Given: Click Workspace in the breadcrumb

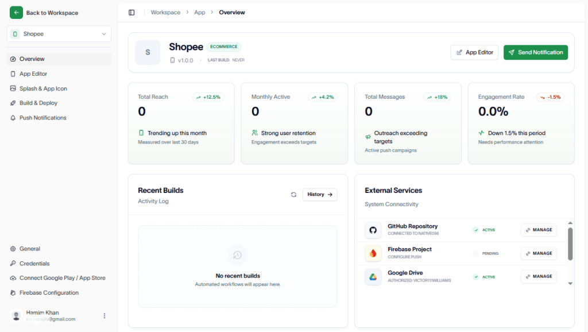Looking at the screenshot, I should point(165,13).
